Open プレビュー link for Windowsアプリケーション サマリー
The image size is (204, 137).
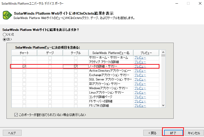140,88
